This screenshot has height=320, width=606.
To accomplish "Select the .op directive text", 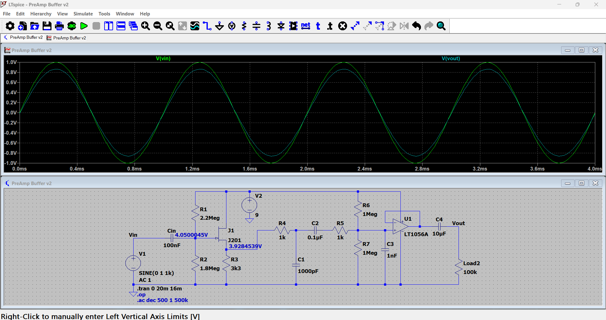I will (141, 295).
